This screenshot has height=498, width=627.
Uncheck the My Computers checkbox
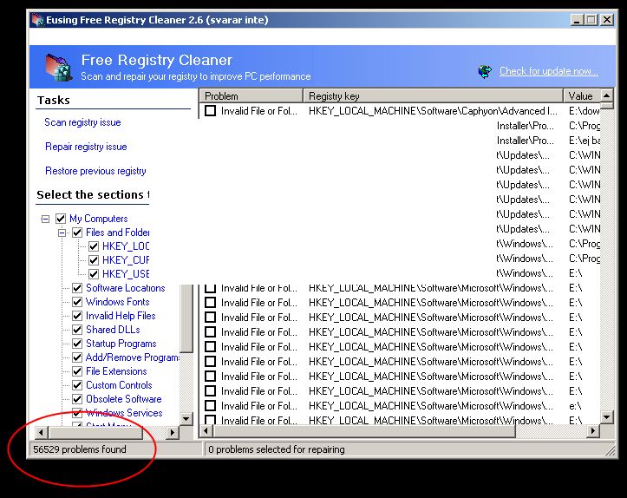[x=61, y=219]
